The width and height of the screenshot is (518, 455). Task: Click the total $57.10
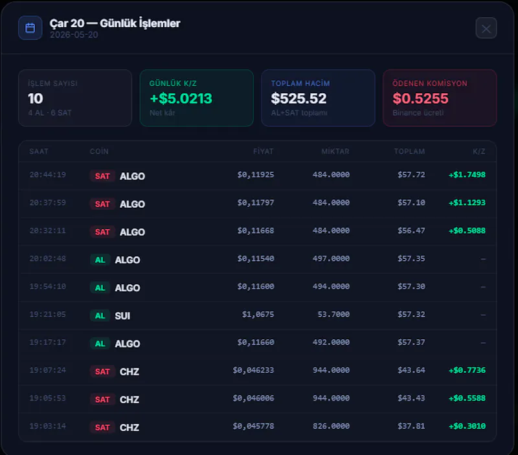[x=411, y=203]
